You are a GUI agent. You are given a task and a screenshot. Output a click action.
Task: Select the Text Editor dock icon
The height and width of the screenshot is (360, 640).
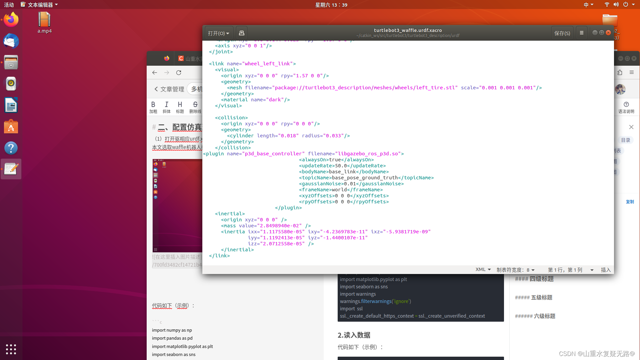coord(11,169)
